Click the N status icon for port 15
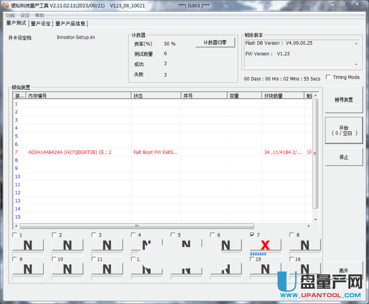Screen dimensions: 369x304 pyautogui.click(x=265, y=269)
